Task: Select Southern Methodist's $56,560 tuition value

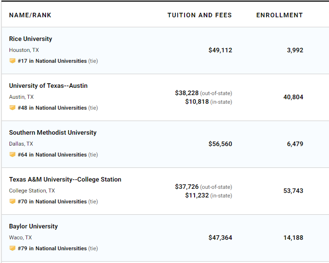Action: pyautogui.click(x=220, y=144)
